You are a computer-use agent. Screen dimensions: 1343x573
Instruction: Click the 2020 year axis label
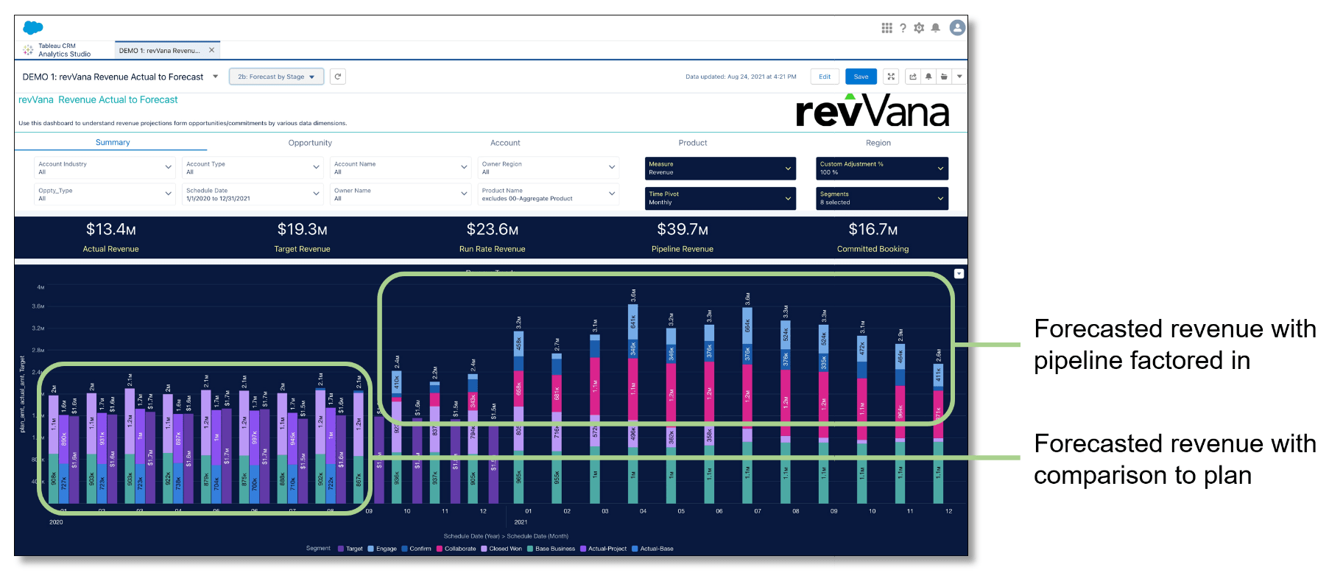coord(56,522)
